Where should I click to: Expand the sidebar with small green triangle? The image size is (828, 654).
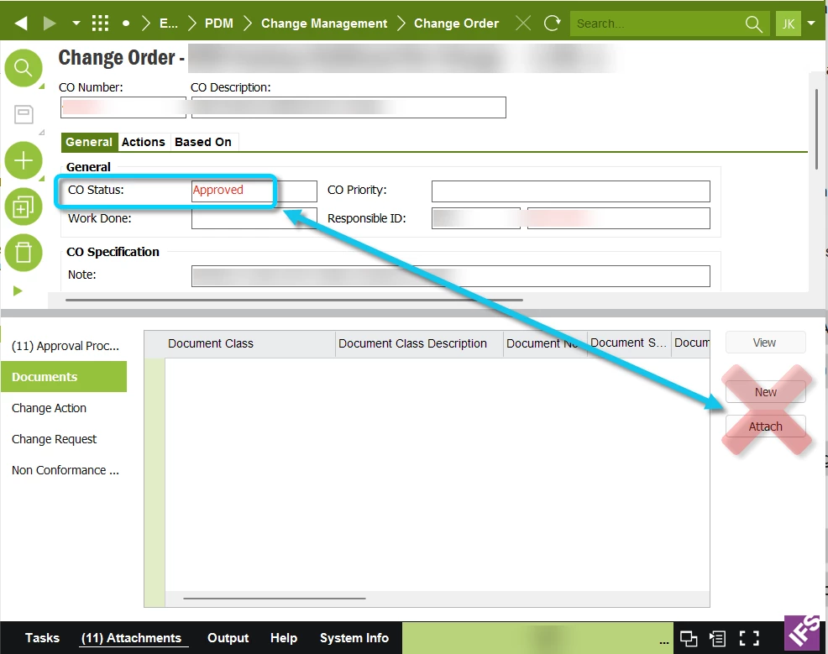pyautogui.click(x=18, y=290)
